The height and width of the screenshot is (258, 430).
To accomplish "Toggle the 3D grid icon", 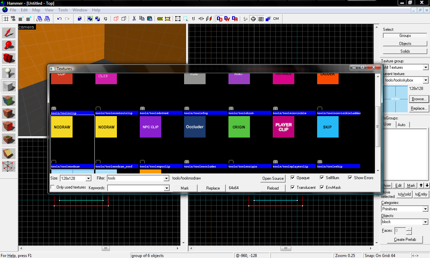I will tap(13, 19).
